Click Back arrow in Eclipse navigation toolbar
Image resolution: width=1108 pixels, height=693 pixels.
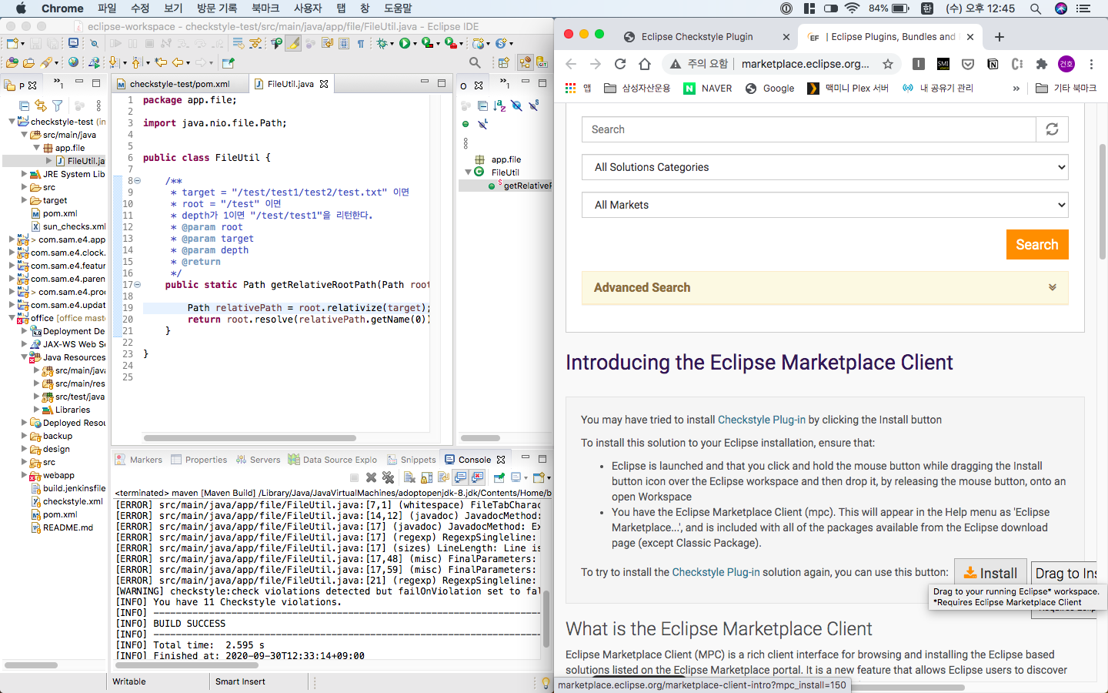coord(178,63)
